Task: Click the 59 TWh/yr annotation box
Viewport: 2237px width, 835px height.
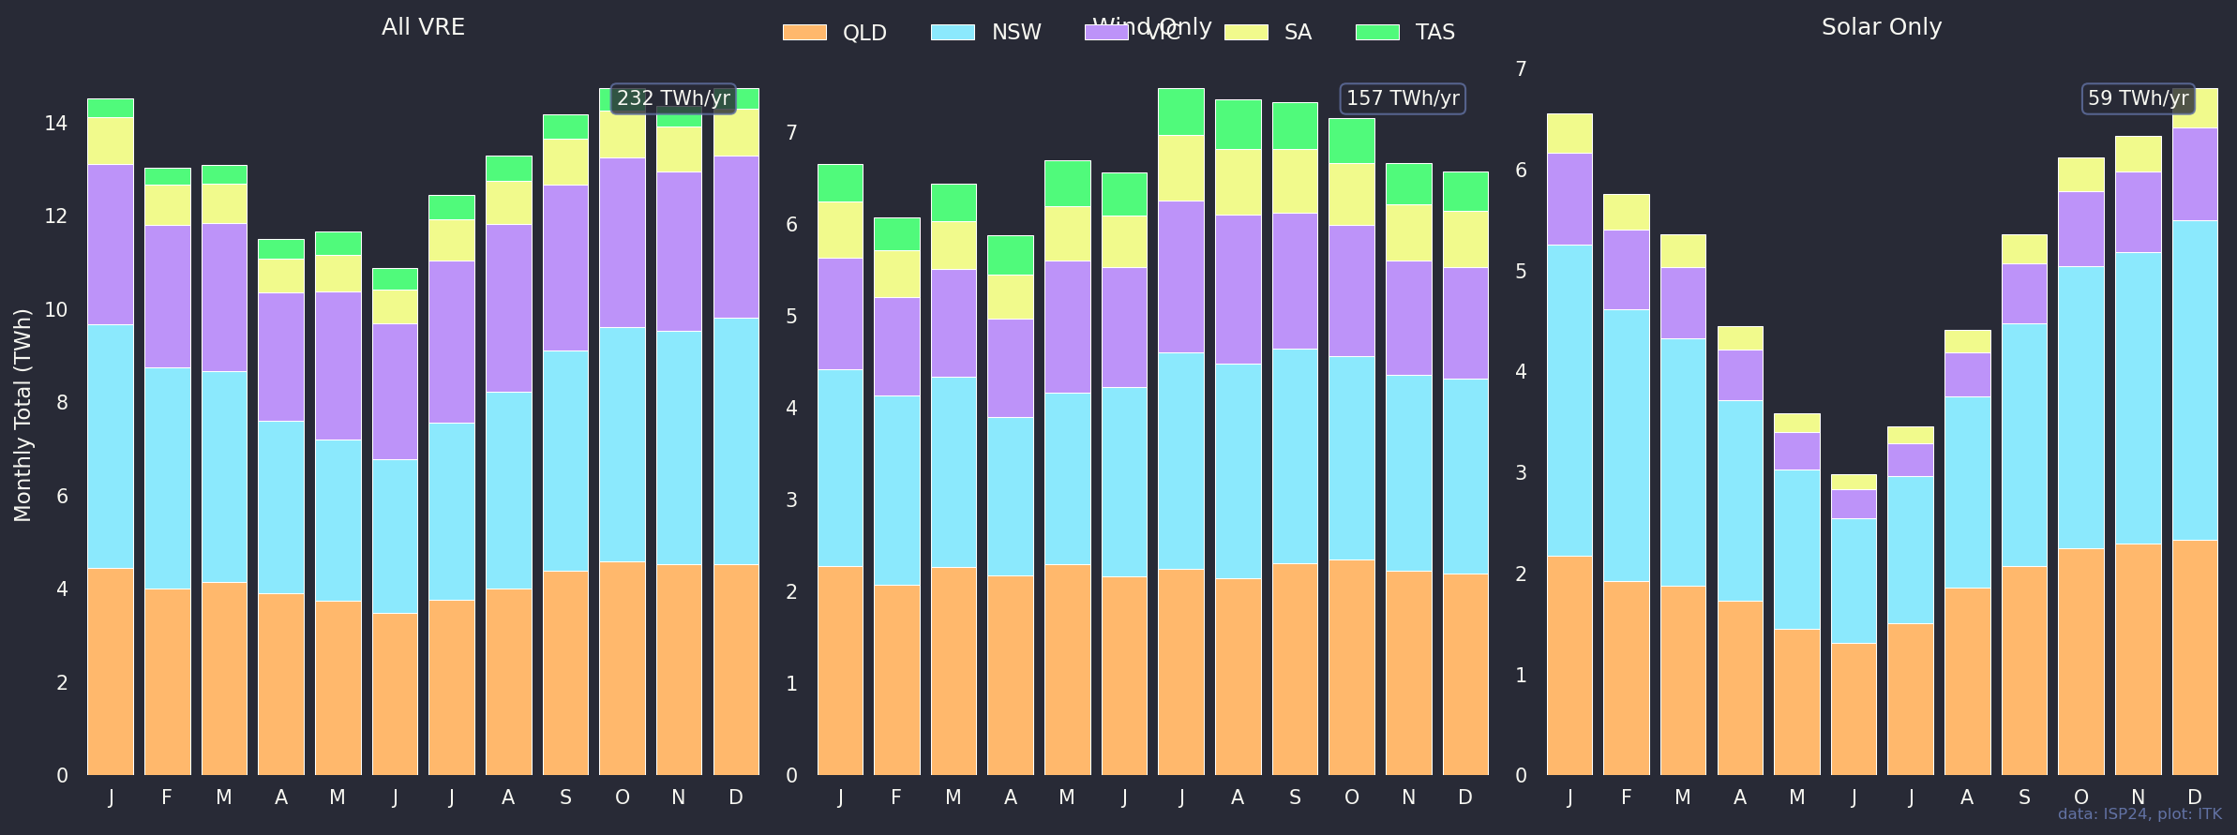Action: (2138, 98)
